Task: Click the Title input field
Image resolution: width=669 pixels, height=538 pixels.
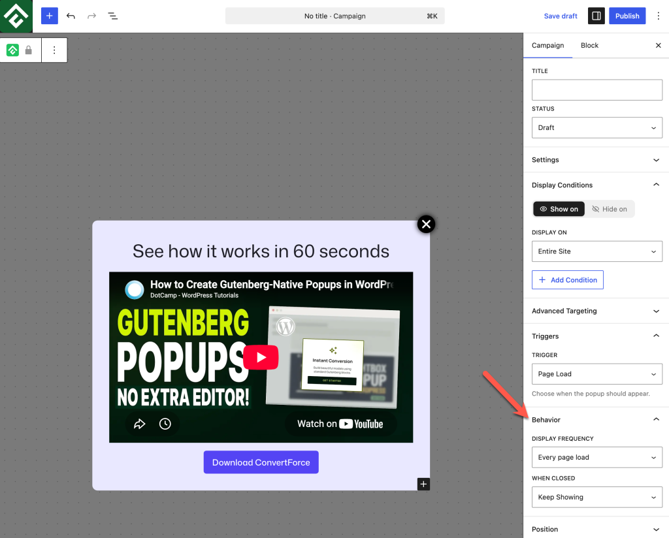Action: pyautogui.click(x=596, y=90)
